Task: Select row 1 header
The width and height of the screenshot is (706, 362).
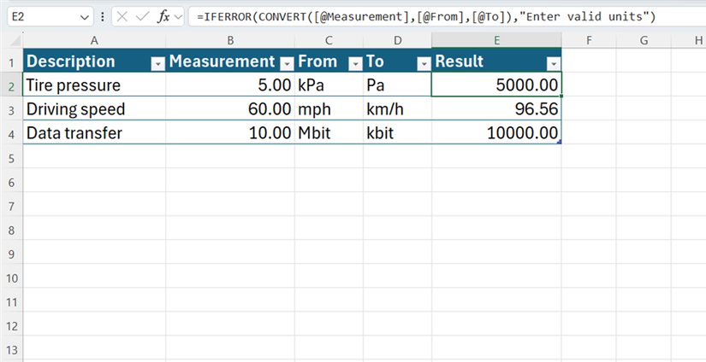Action: [x=11, y=61]
